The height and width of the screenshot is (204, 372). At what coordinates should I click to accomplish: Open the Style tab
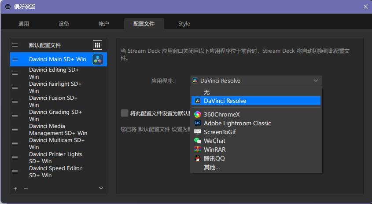(x=184, y=24)
